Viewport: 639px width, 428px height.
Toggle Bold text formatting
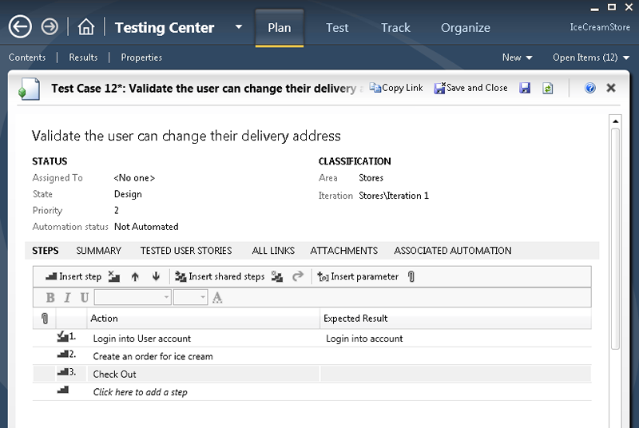click(50, 298)
